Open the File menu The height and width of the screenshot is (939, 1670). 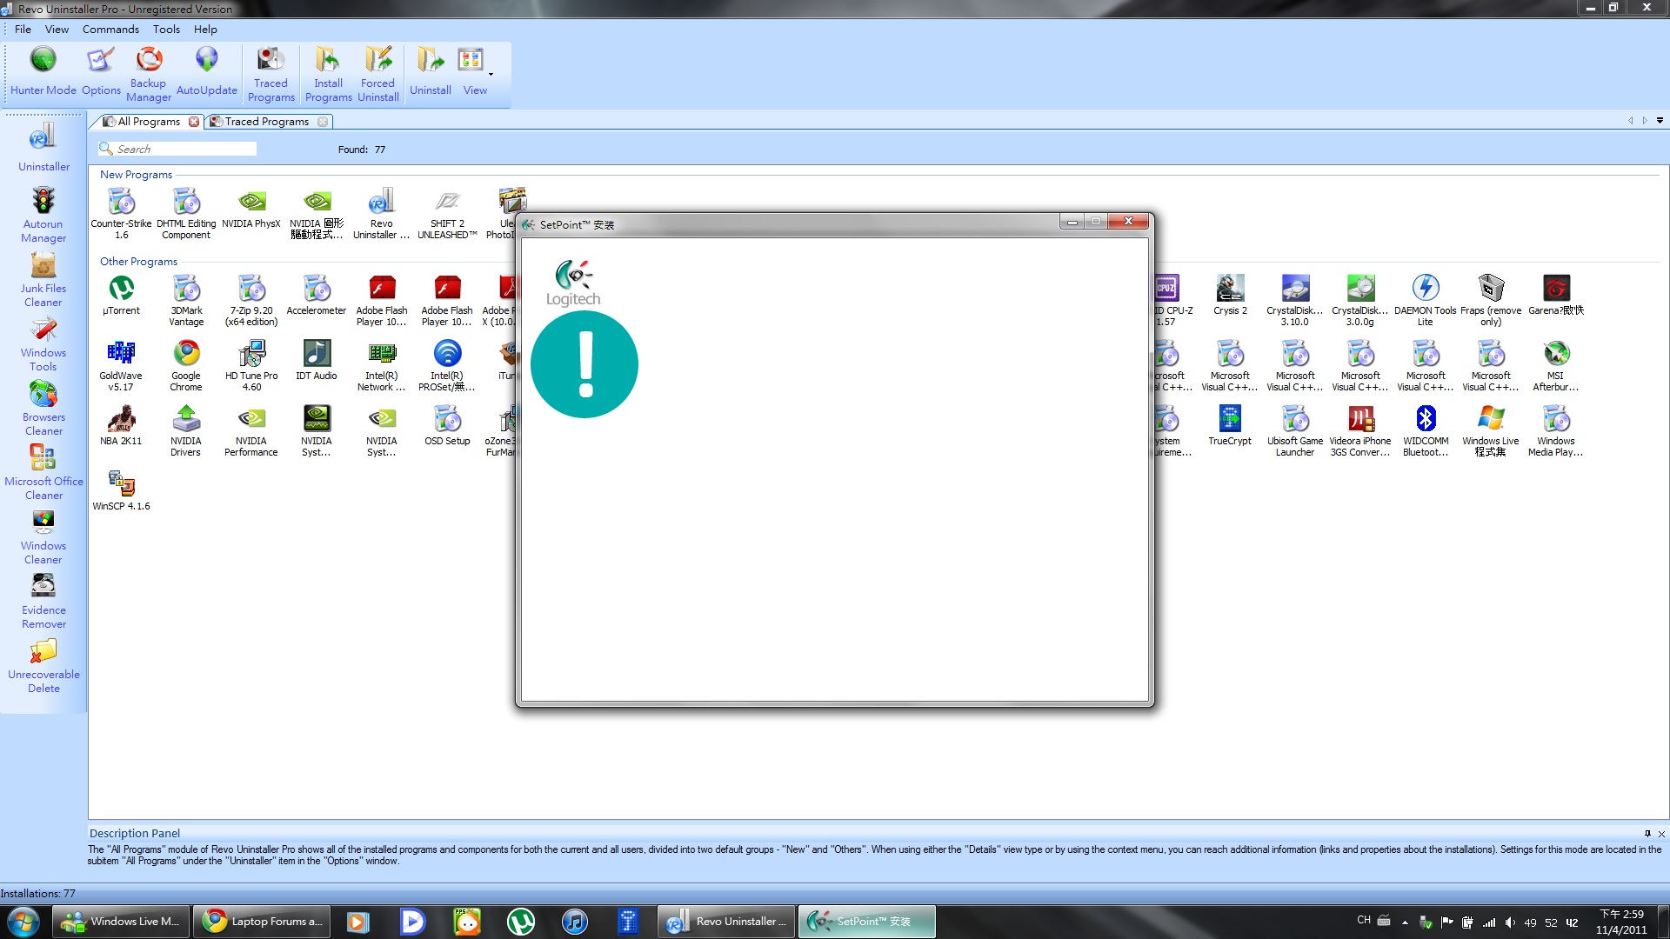pos(23,30)
